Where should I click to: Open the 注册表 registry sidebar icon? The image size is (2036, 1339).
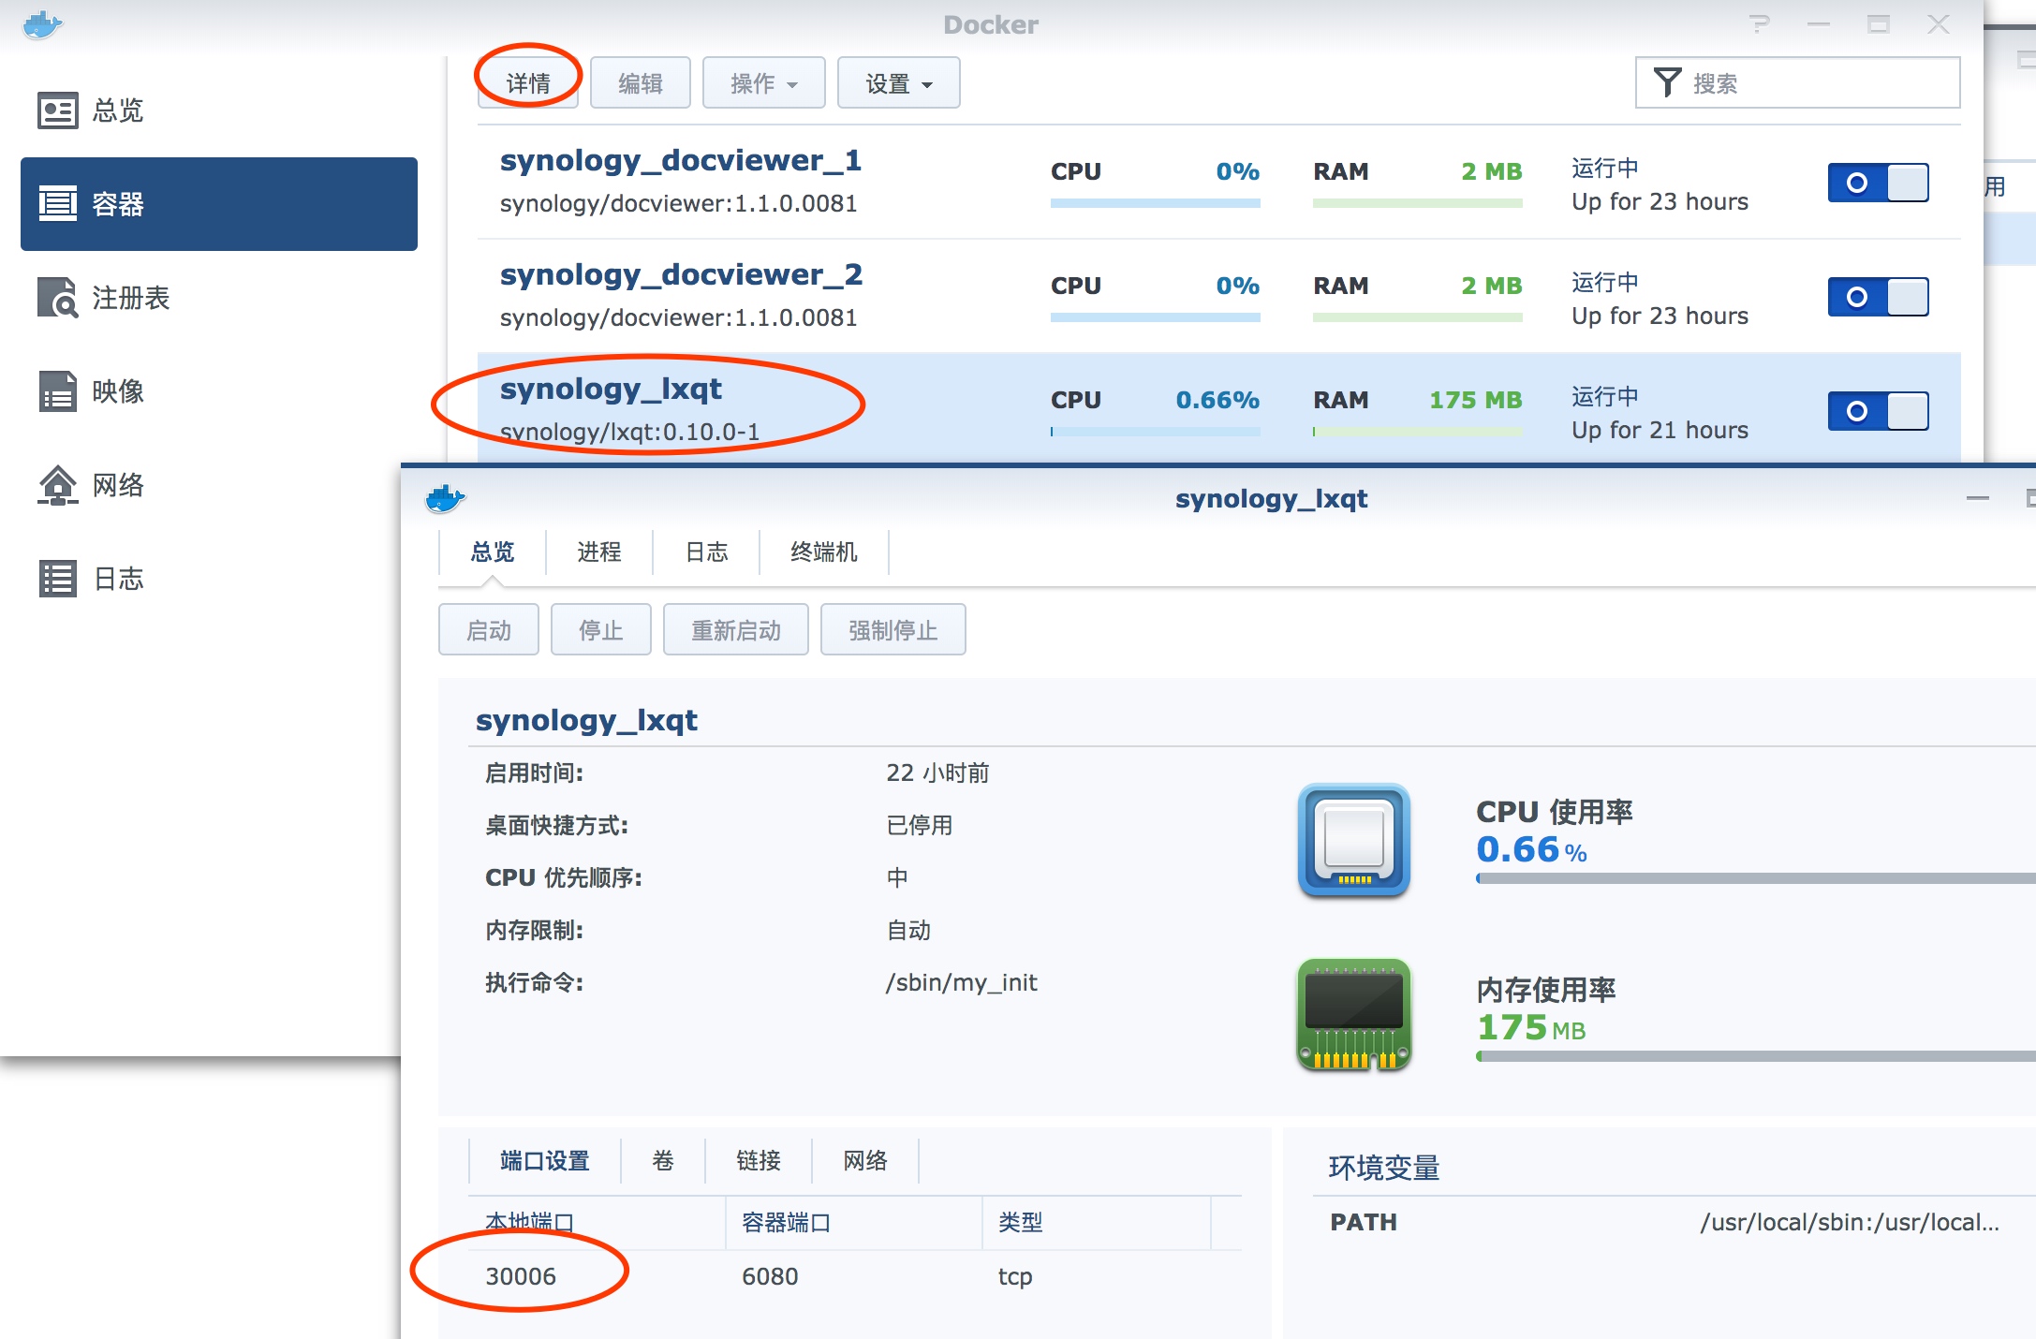coord(57,298)
